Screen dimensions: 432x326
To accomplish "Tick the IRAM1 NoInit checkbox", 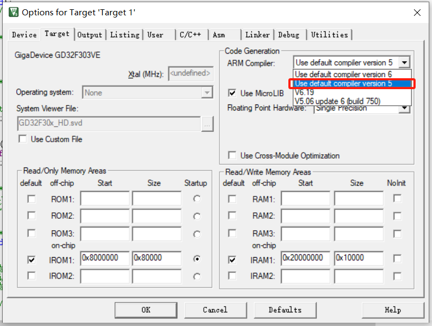I will [397, 259].
